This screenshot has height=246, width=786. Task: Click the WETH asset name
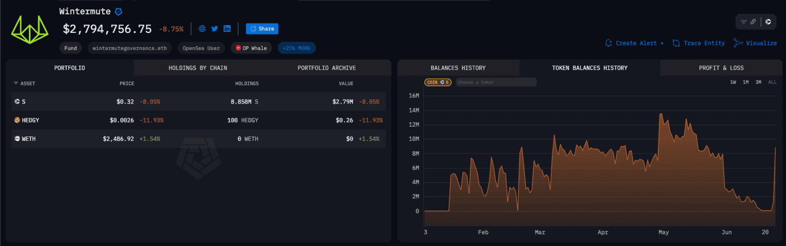[28, 139]
